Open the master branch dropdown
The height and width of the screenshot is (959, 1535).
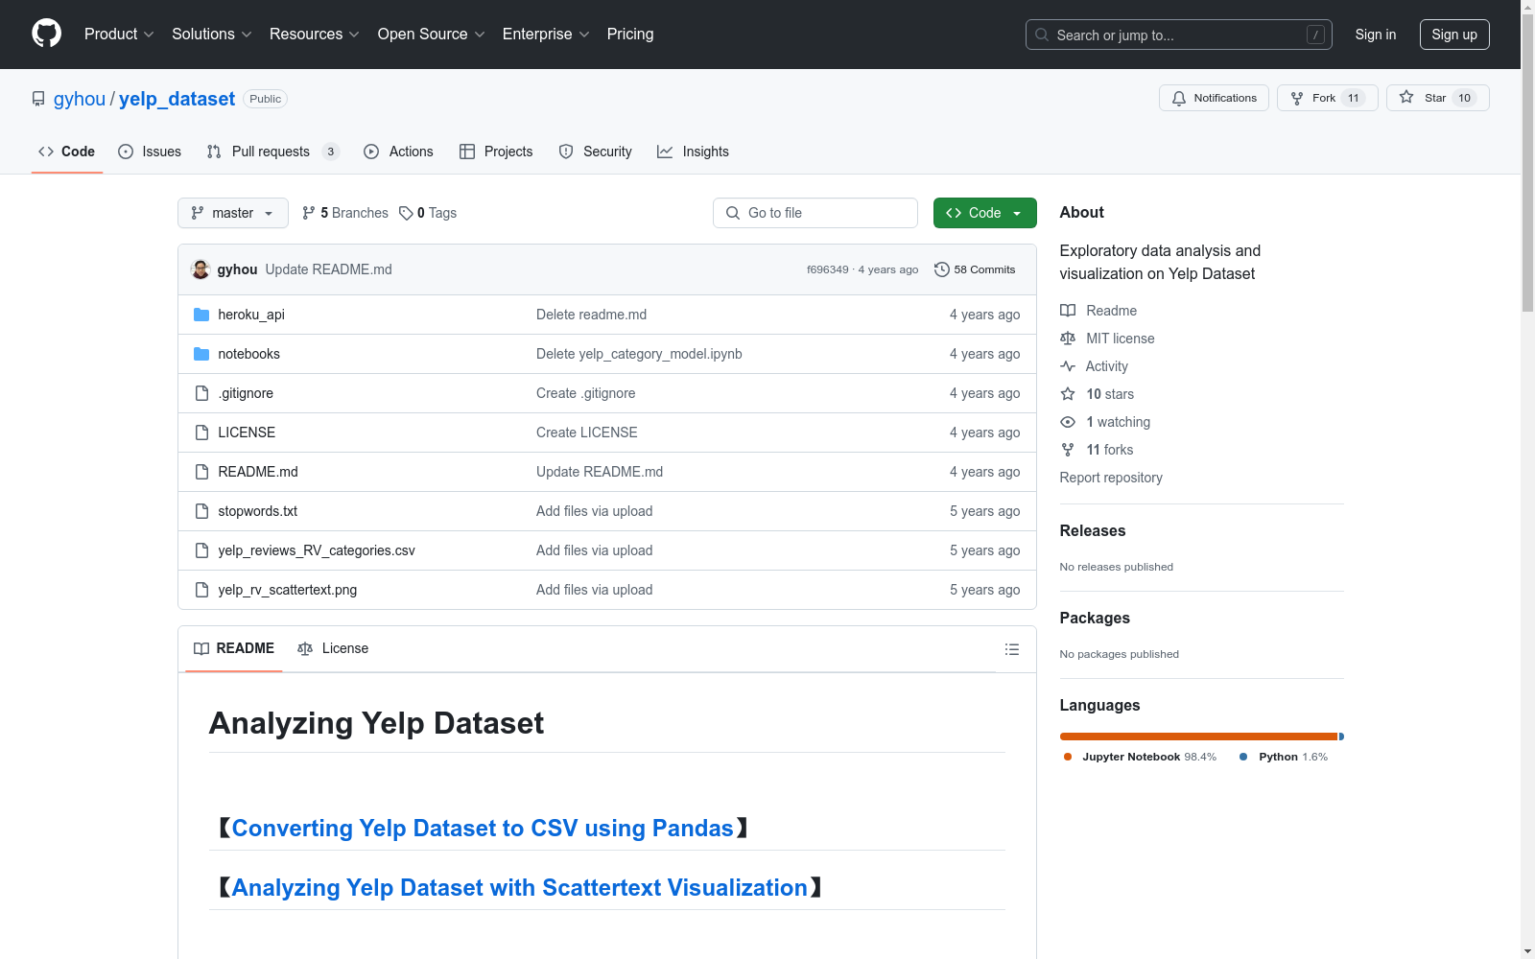pyautogui.click(x=233, y=213)
